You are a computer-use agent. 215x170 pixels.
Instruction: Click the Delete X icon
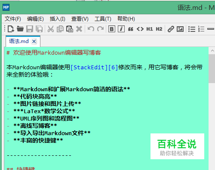79,29
